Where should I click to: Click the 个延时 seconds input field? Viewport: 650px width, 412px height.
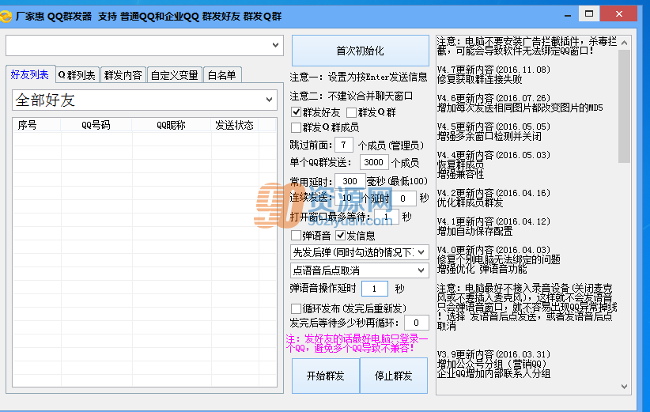(x=403, y=198)
